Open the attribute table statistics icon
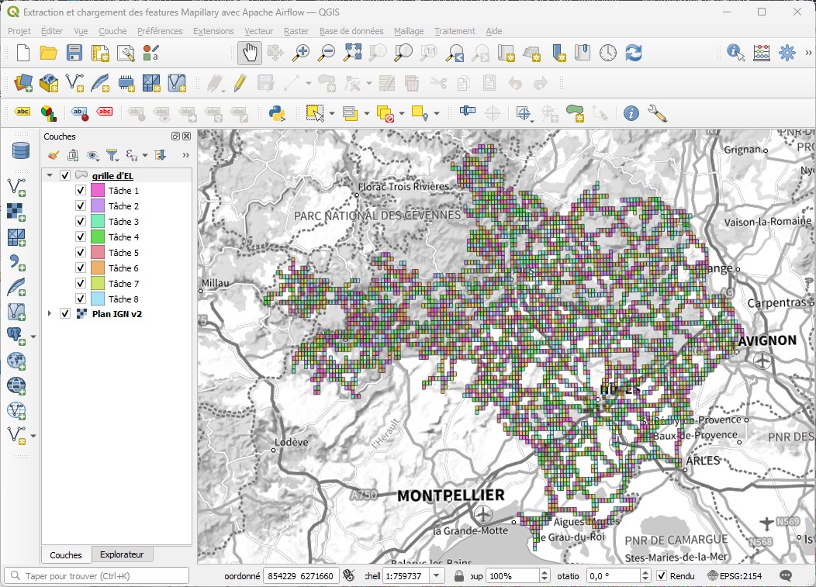 tap(762, 53)
